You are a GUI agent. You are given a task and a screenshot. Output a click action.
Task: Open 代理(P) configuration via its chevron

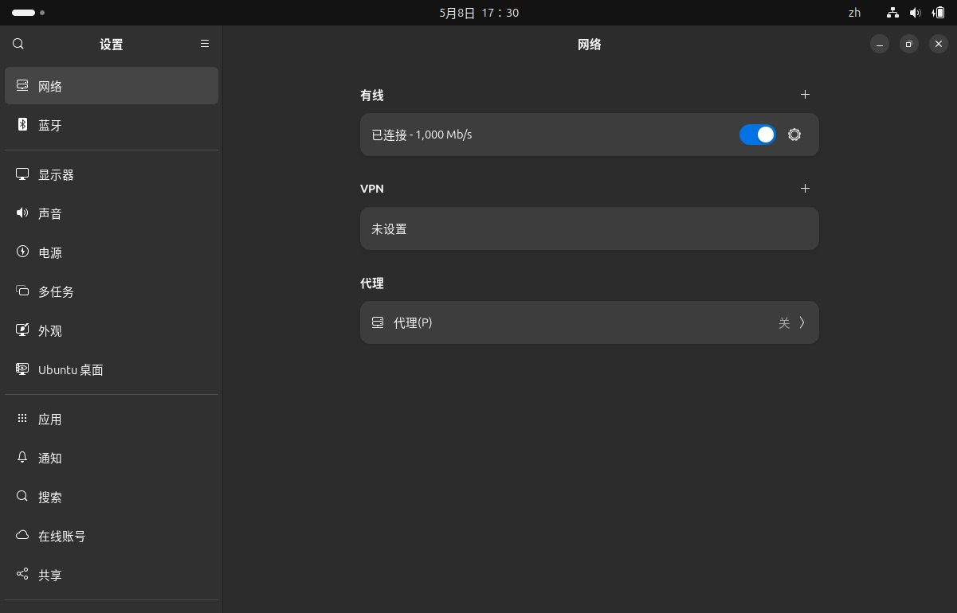point(802,322)
